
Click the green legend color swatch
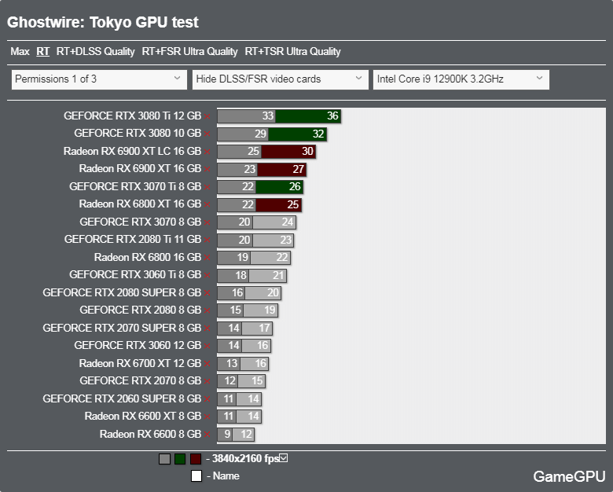pyautogui.click(x=180, y=459)
